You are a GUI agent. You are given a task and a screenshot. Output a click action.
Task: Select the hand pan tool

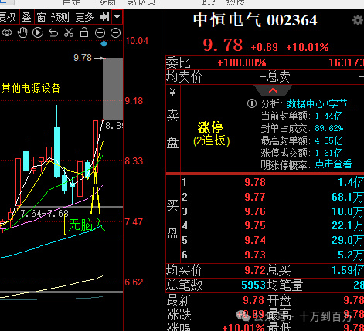click(22, 33)
